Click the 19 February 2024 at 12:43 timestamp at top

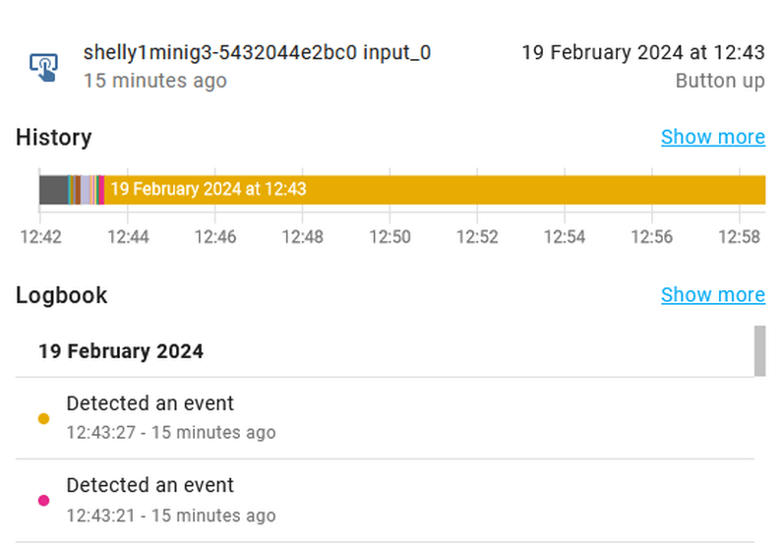click(642, 52)
